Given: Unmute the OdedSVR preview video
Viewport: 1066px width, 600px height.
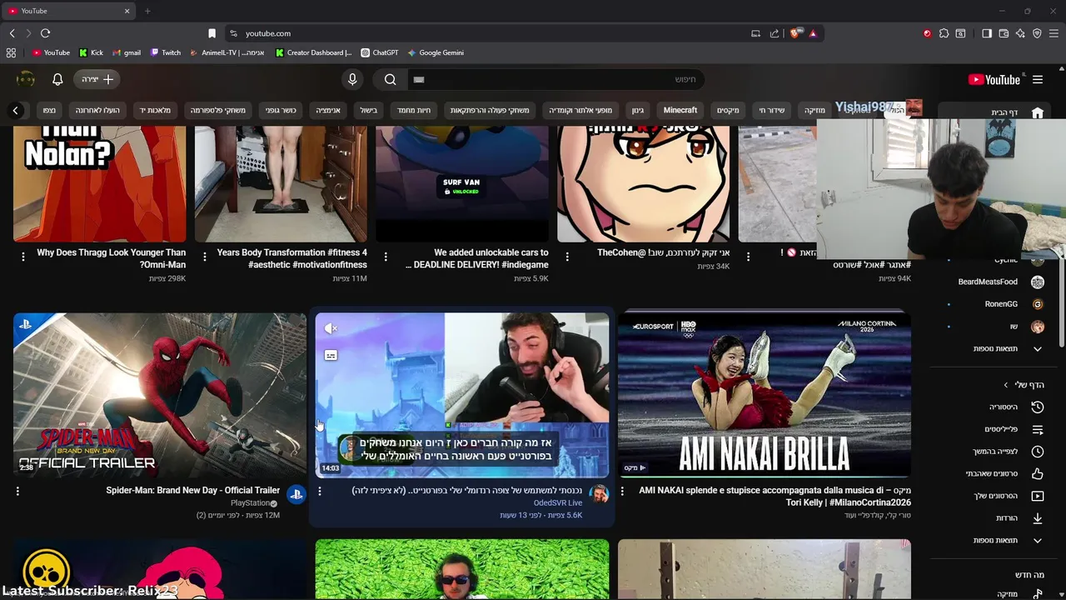Looking at the screenshot, I should click(x=331, y=328).
